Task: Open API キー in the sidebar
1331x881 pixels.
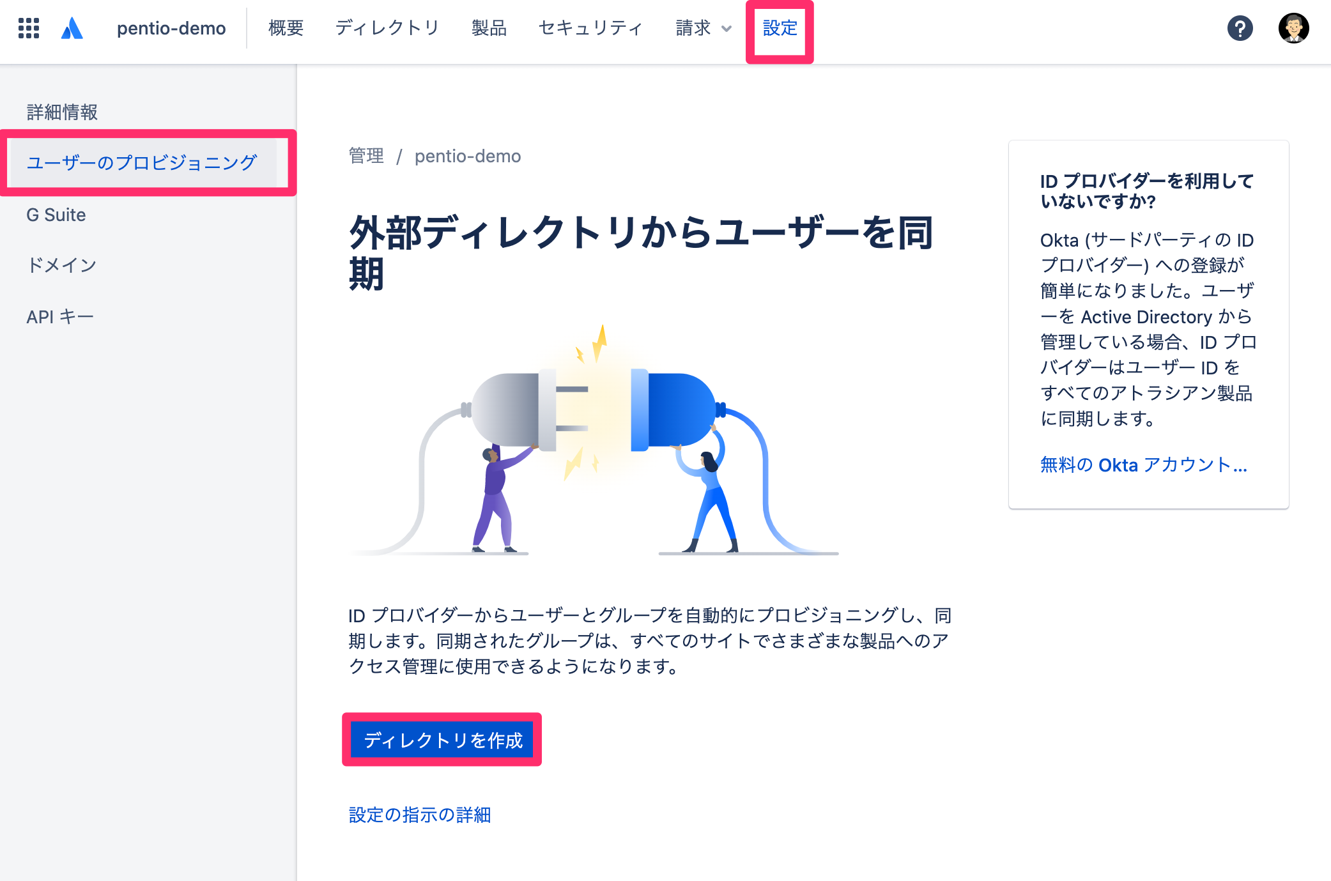Action: (60, 317)
